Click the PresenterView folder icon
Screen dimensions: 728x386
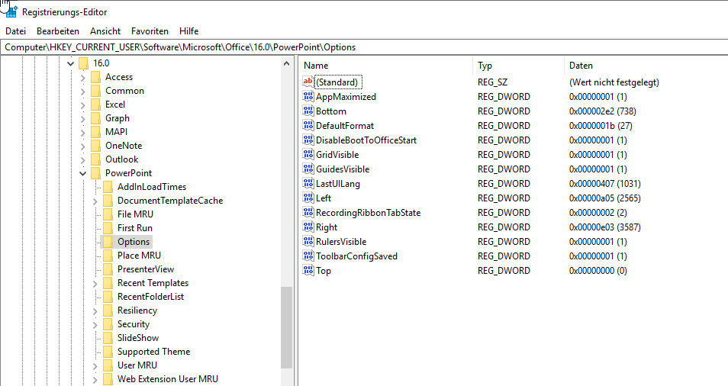click(x=108, y=269)
